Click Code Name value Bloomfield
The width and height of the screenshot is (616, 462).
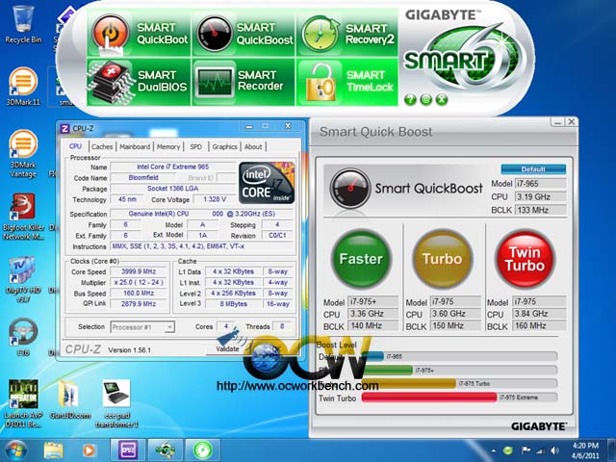pos(143,178)
